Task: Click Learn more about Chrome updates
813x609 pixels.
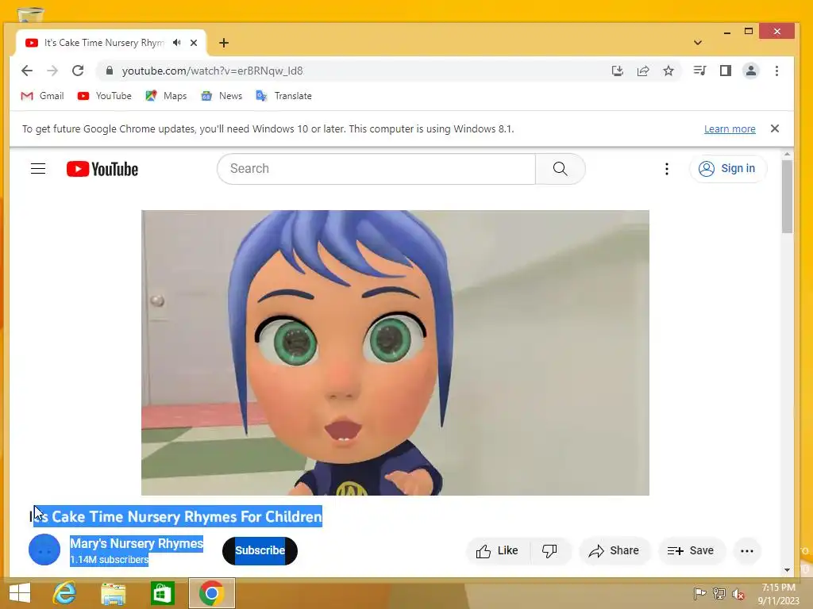Action: click(730, 129)
